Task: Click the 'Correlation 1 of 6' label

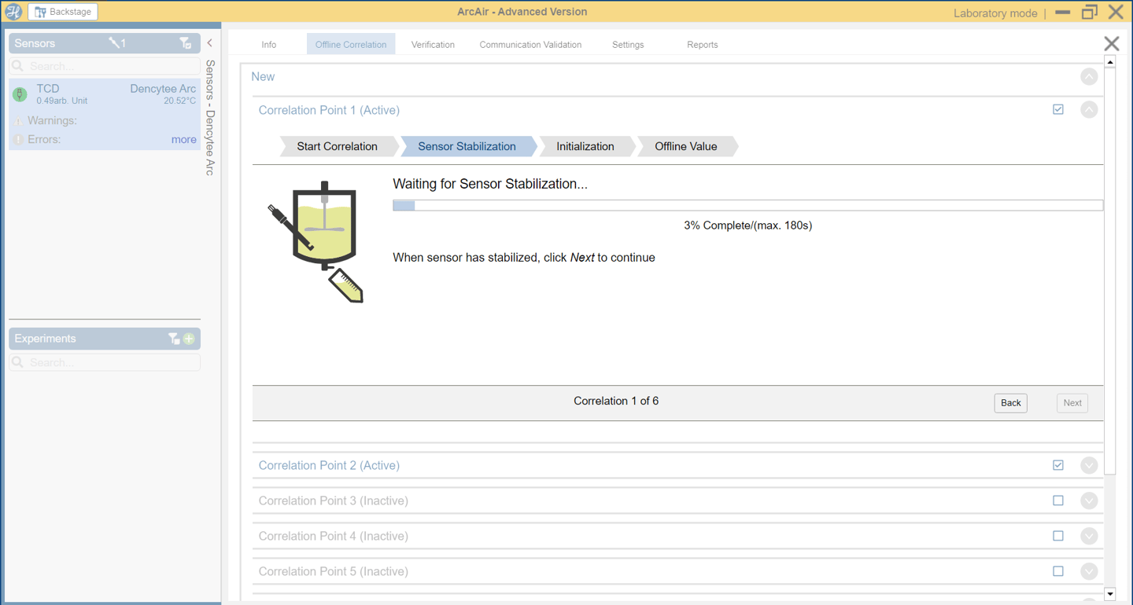Action: tap(616, 401)
